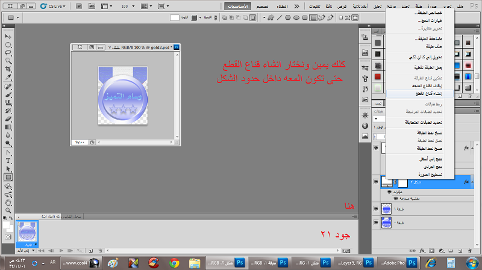Click the اللون color swatch in options bar

click(x=176, y=18)
